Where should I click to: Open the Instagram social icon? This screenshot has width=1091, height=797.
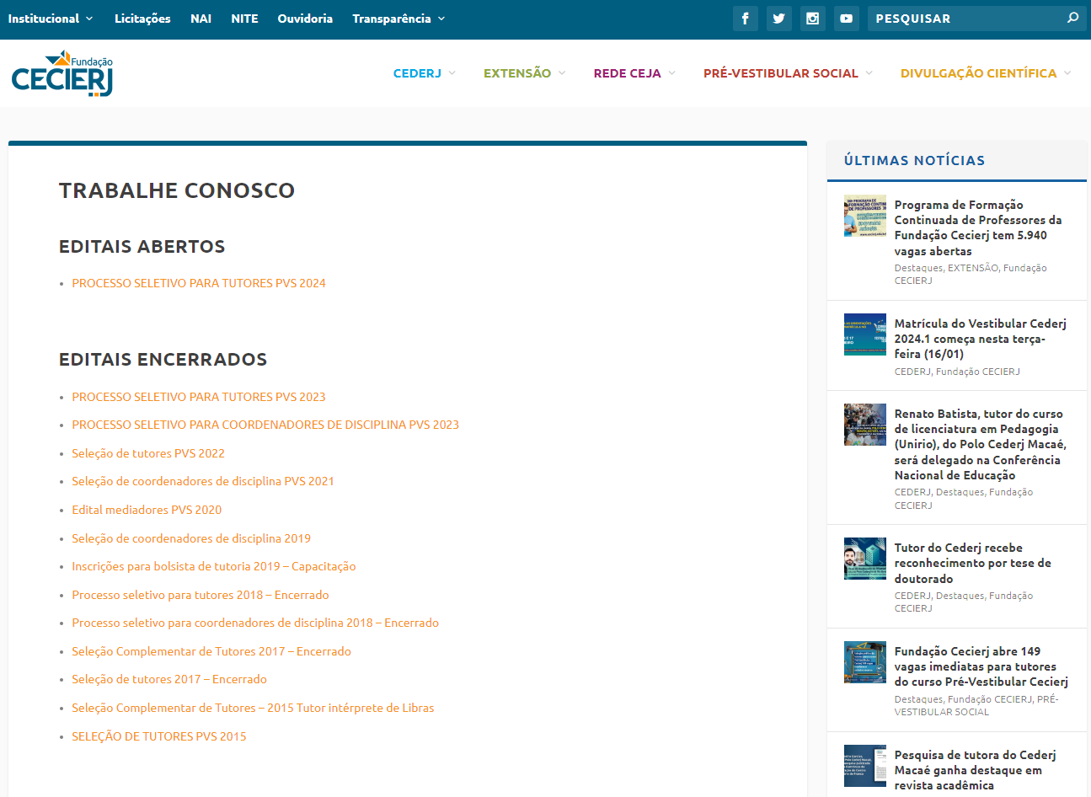click(x=813, y=19)
